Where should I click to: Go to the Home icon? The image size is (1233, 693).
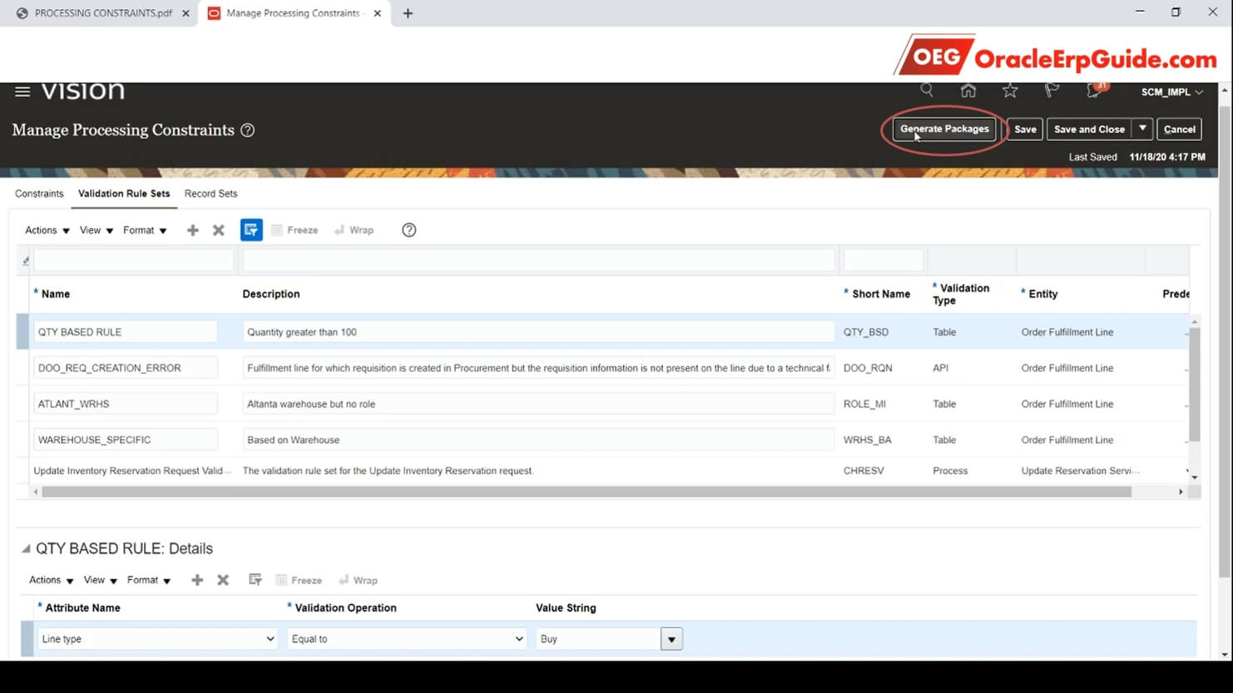point(968,90)
